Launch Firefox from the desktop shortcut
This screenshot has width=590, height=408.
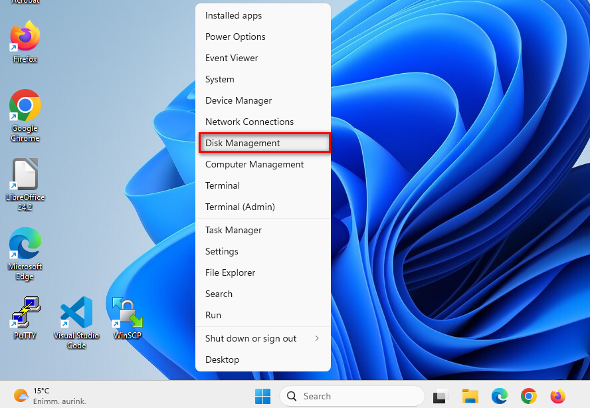point(25,37)
